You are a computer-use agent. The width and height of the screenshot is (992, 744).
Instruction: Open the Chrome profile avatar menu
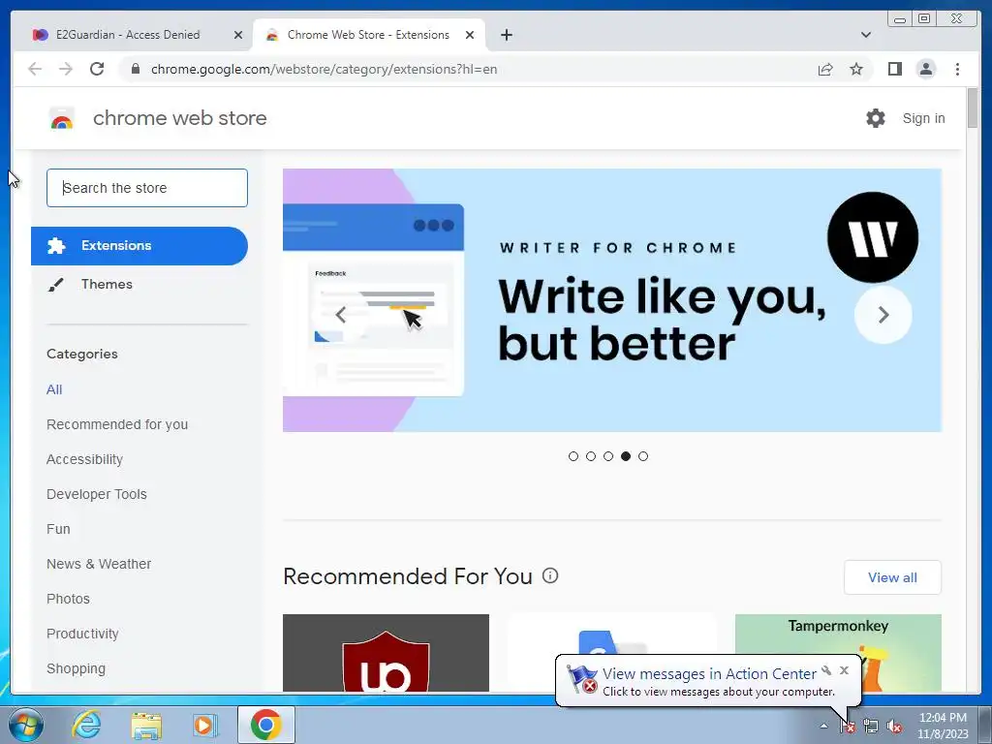click(925, 69)
